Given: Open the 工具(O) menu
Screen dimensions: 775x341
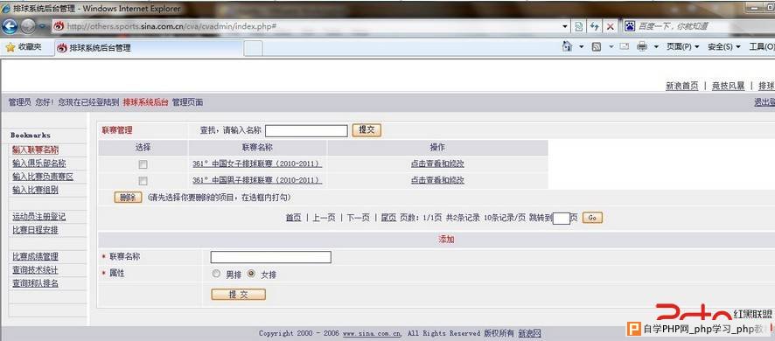Looking at the screenshot, I should click(762, 47).
